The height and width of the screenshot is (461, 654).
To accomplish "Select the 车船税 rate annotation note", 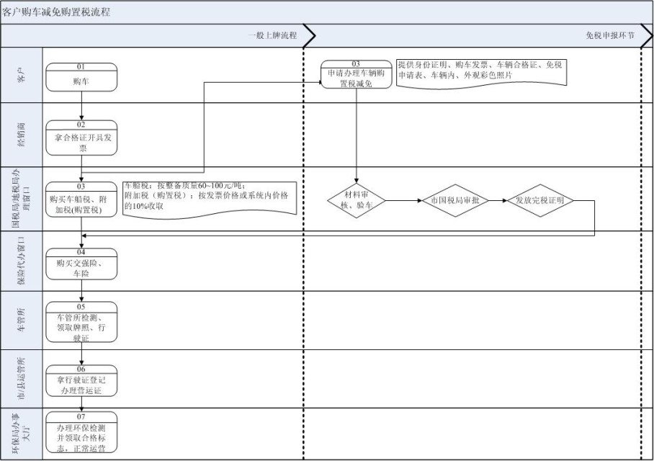I will 210,196.
